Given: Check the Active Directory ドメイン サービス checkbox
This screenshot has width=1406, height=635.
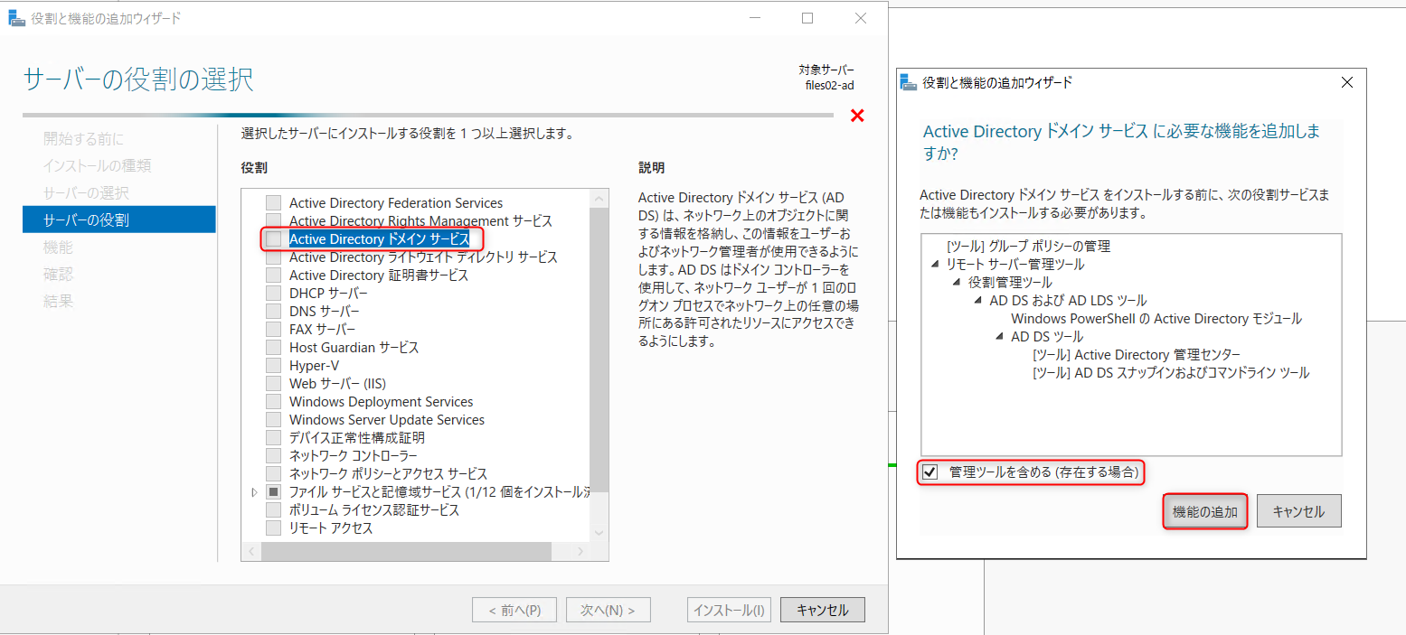Looking at the screenshot, I should pyautogui.click(x=273, y=239).
